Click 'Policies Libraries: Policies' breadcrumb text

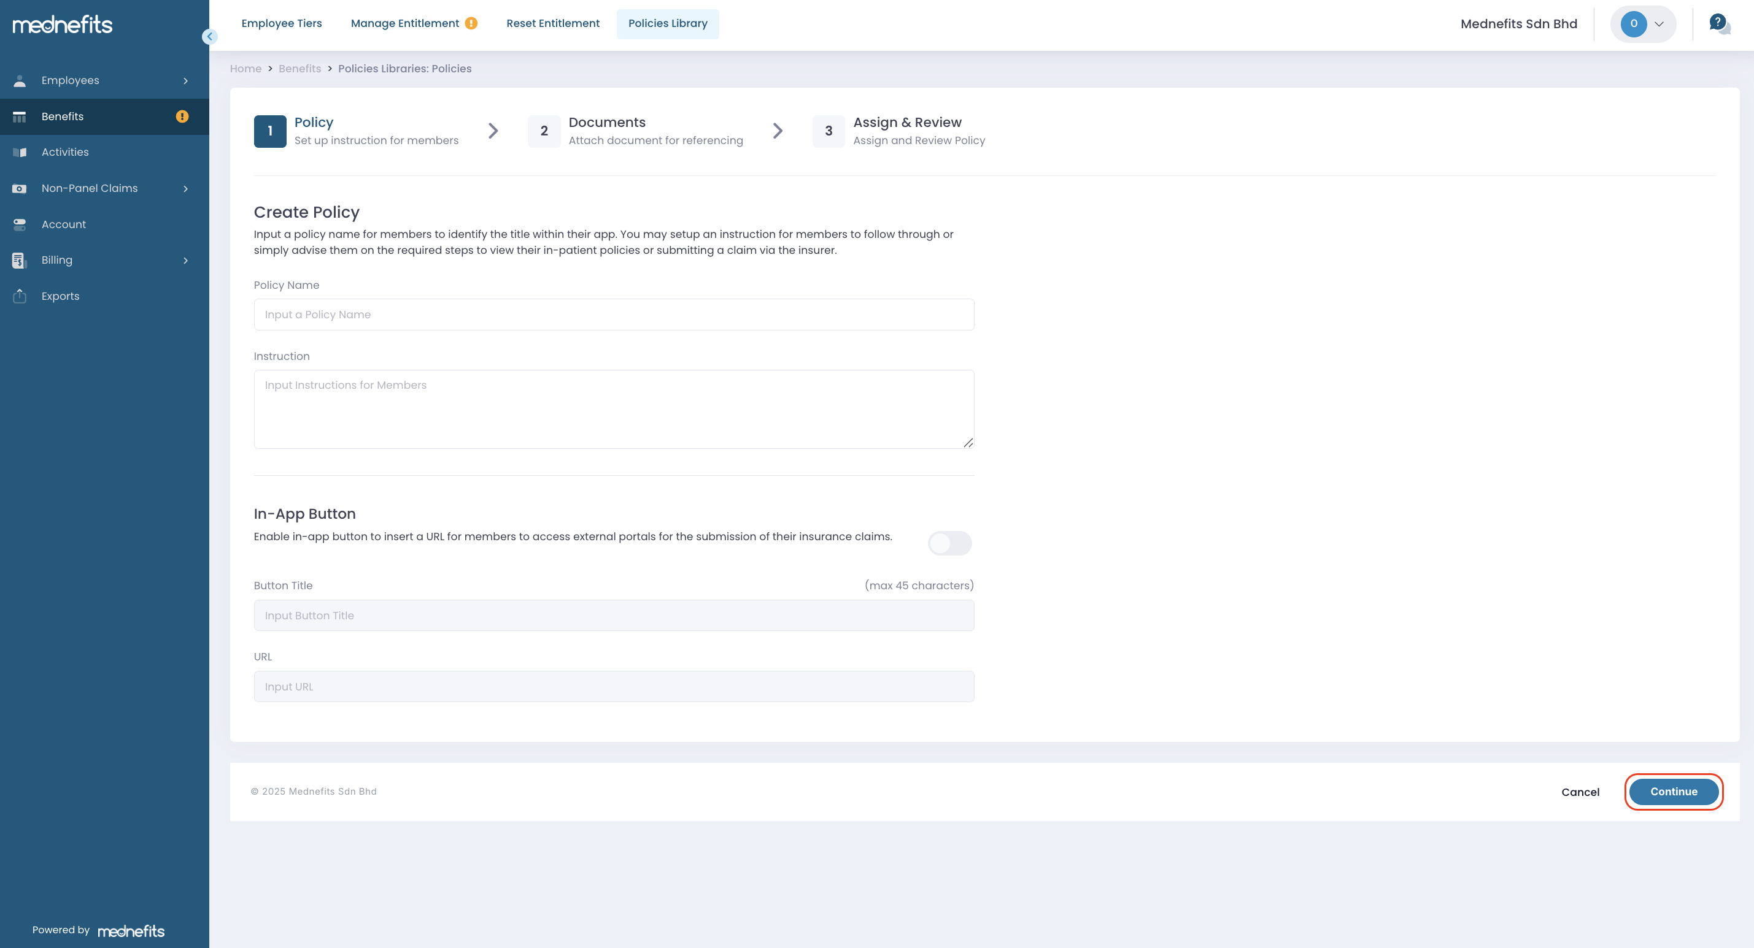tap(404, 69)
